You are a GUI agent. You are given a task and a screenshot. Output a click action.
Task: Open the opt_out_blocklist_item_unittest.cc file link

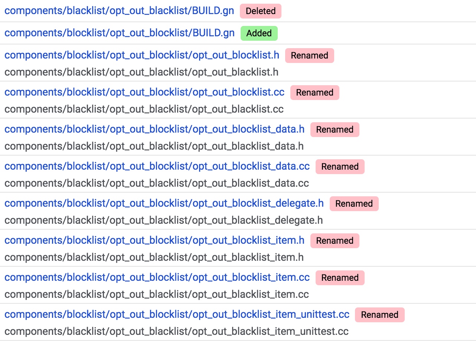[177, 314]
